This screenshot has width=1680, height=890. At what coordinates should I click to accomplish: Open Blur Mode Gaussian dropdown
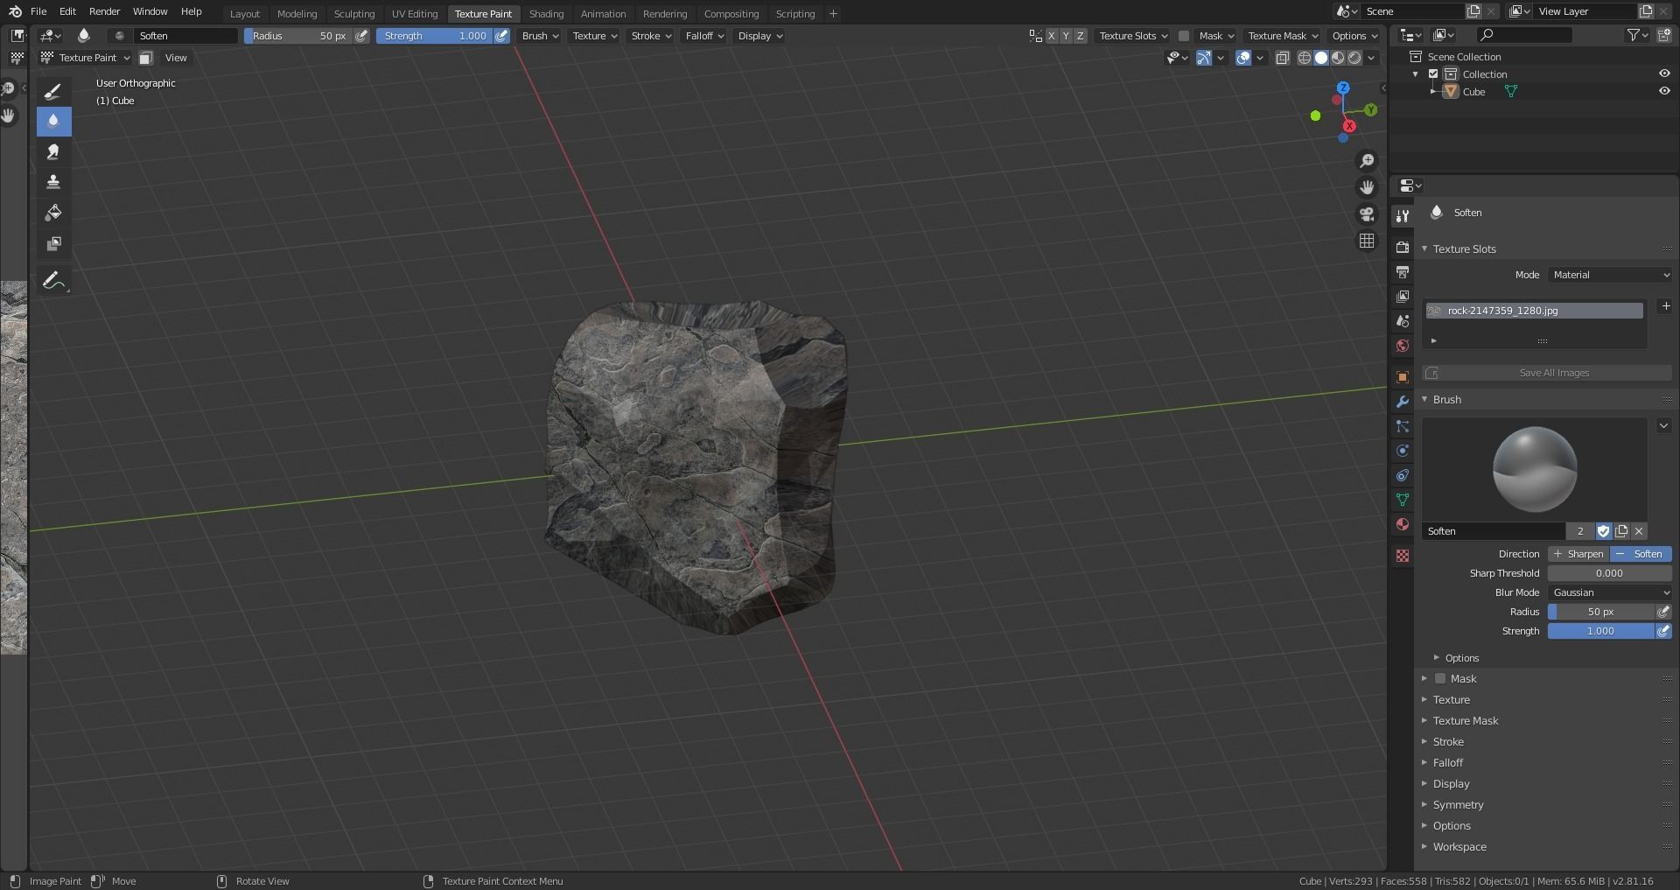1610,592
